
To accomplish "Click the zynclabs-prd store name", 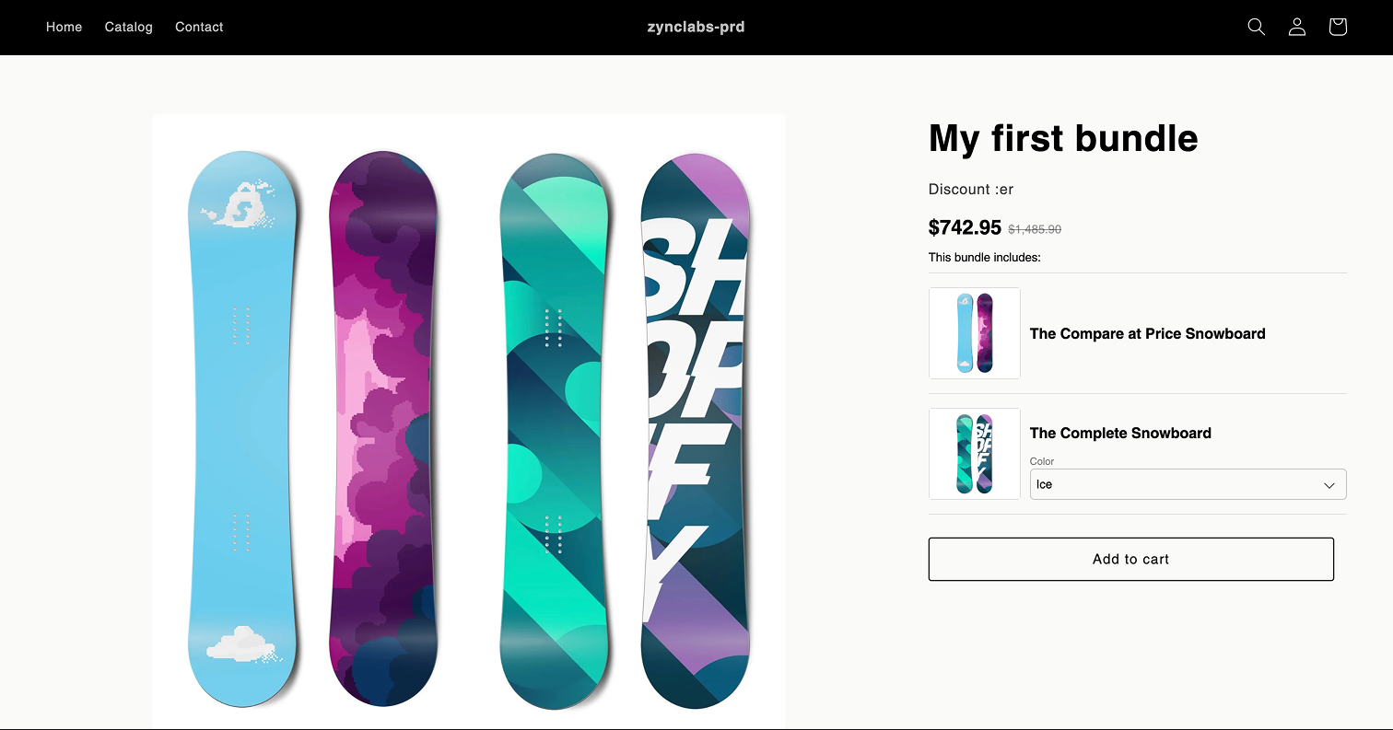I will click(696, 27).
